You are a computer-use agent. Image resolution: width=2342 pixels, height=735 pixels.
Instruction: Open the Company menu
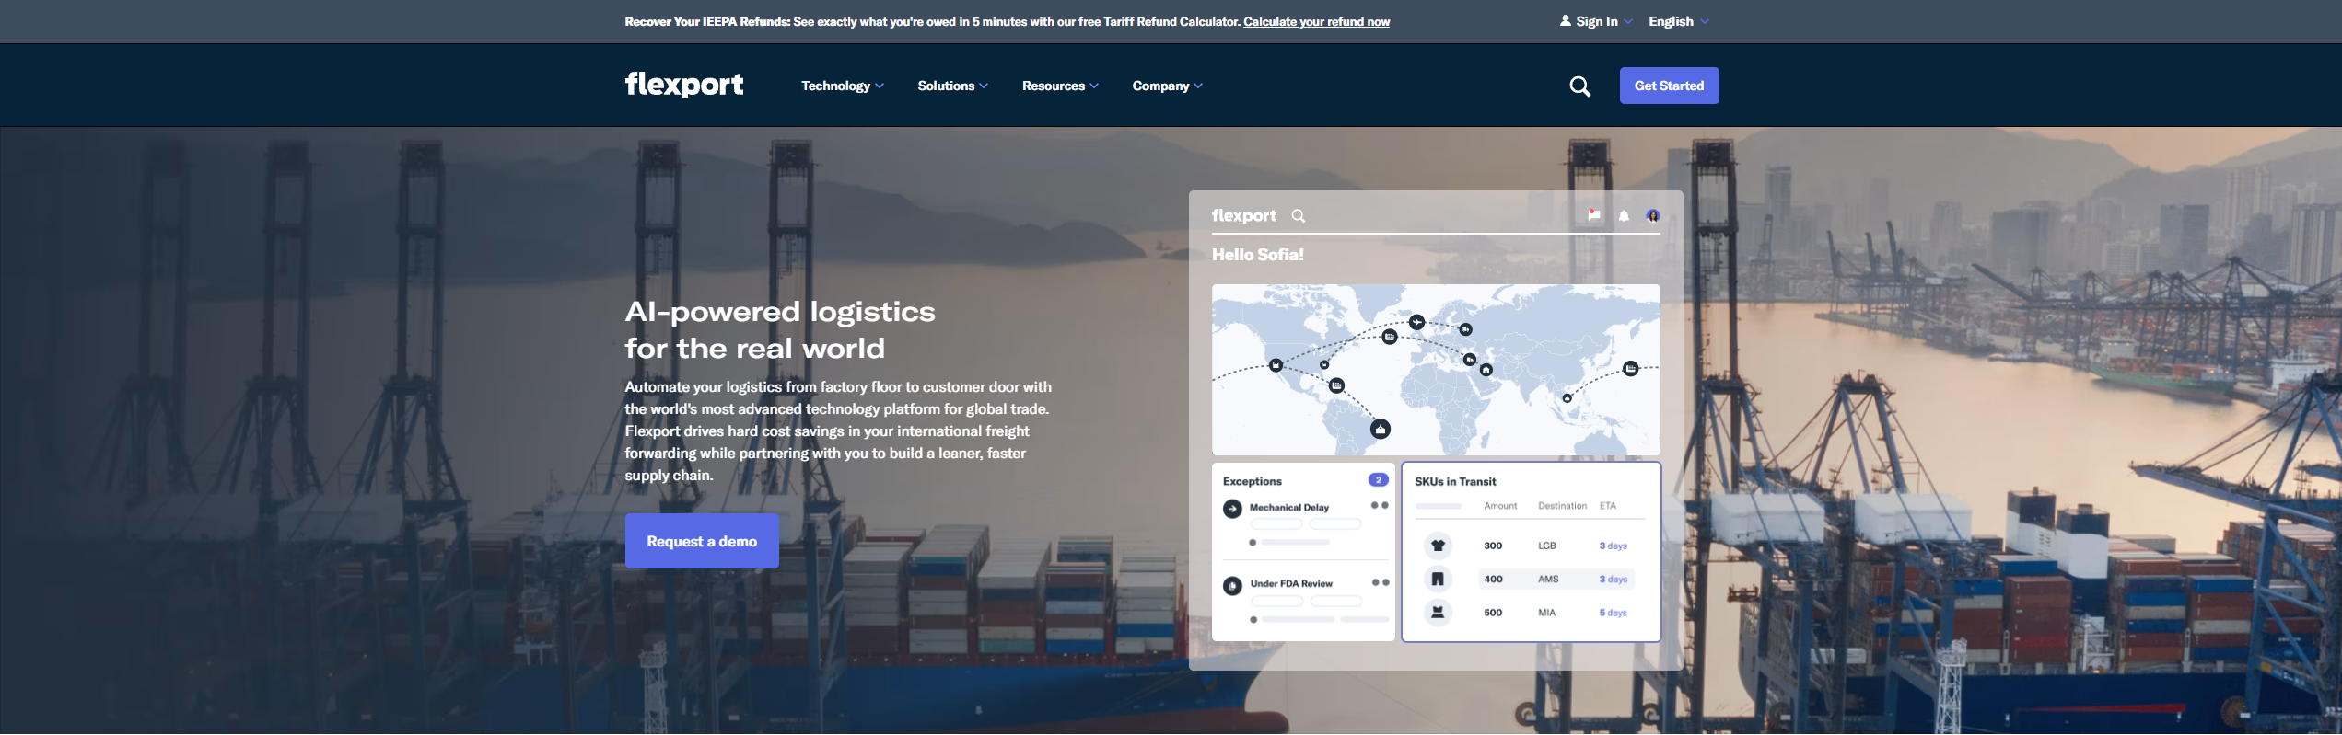(x=1167, y=86)
